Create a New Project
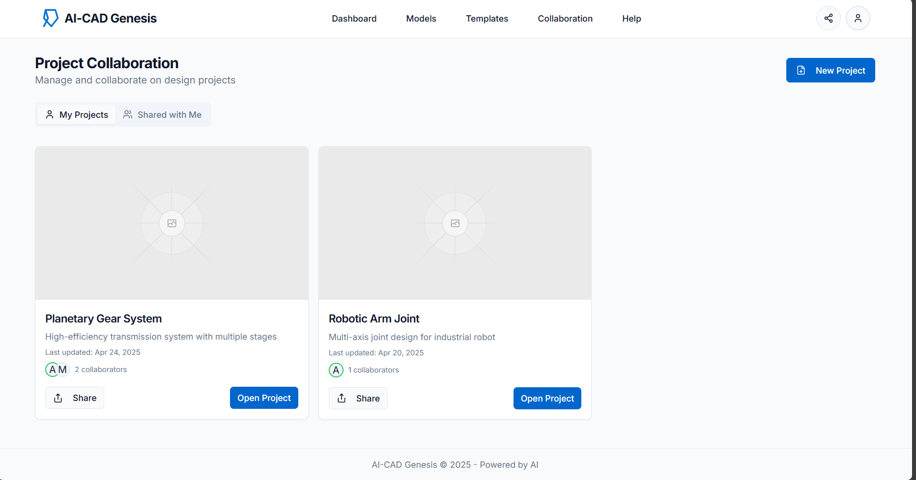The image size is (916, 480). pos(830,70)
